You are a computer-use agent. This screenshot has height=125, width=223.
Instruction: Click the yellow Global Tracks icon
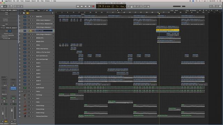click(x=27, y=13)
